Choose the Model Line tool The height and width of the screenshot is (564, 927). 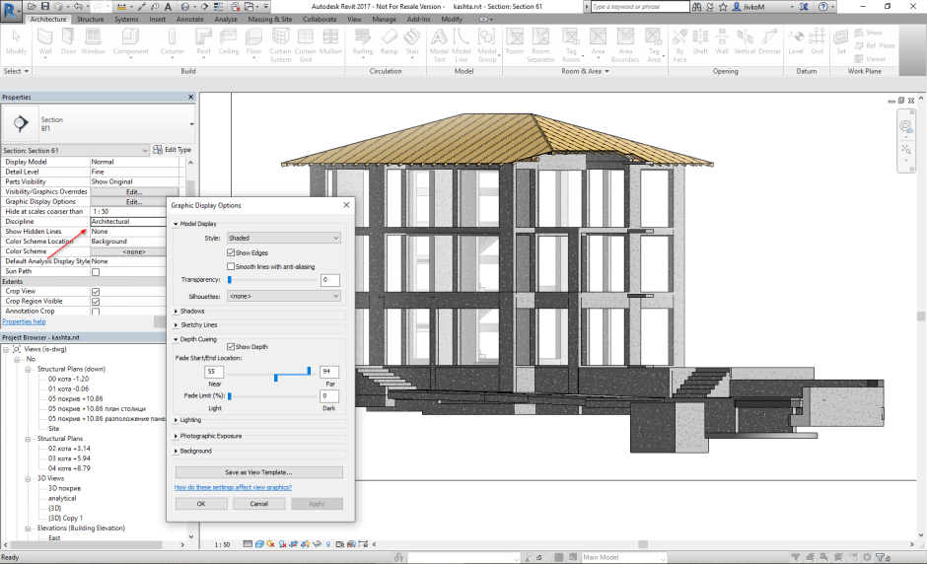462,45
